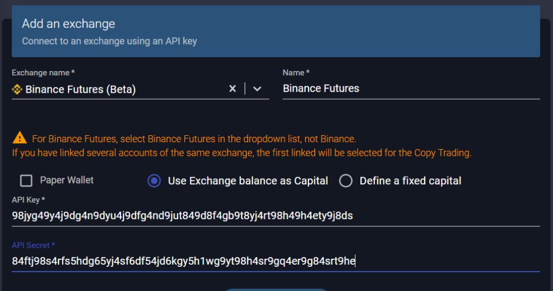Click 'Connect to an exchange using an API key' text
The width and height of the screenshot is (553, 291).
(109, 41)
